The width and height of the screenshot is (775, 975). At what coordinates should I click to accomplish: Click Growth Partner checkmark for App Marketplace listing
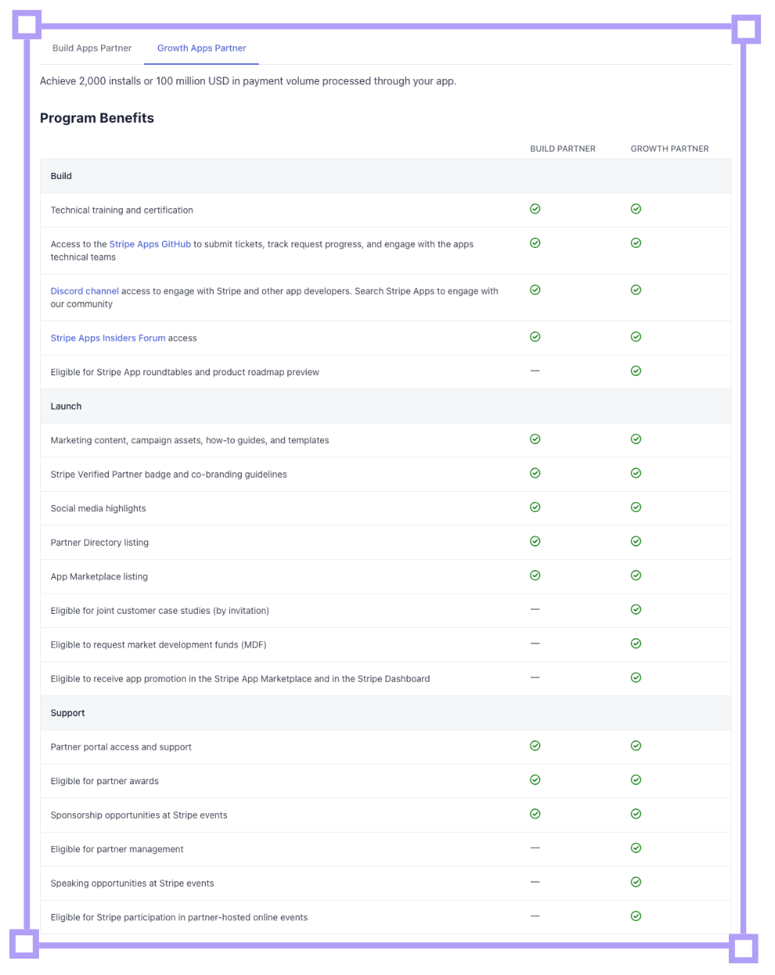[636, 575]
